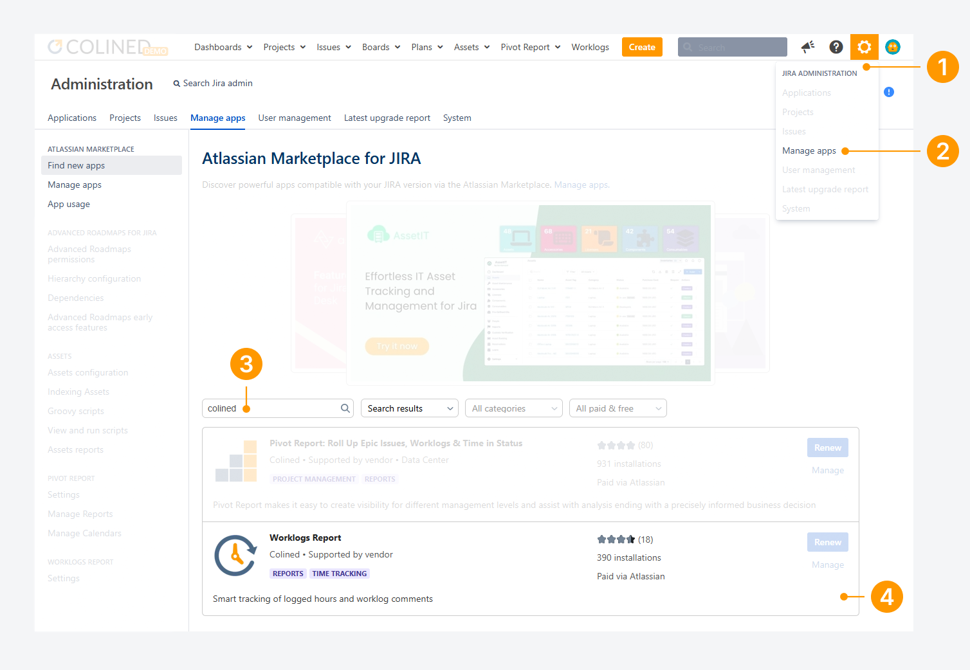
Task: Click Manage link for Worklogs Report
Action: click(828, 565)
